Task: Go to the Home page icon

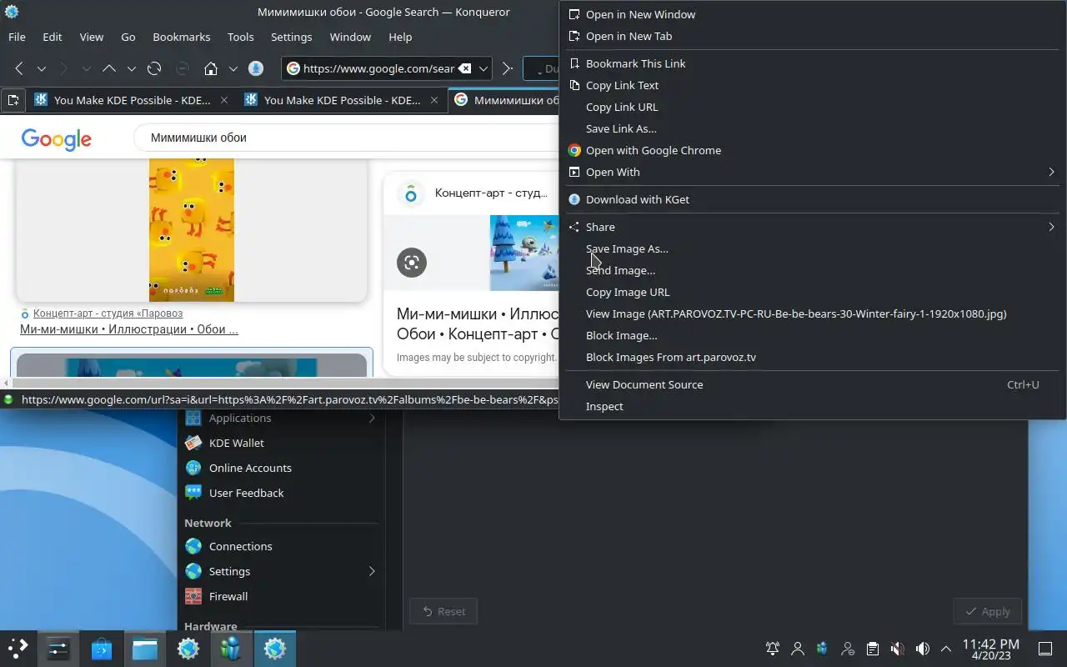Action: point(211,68)
